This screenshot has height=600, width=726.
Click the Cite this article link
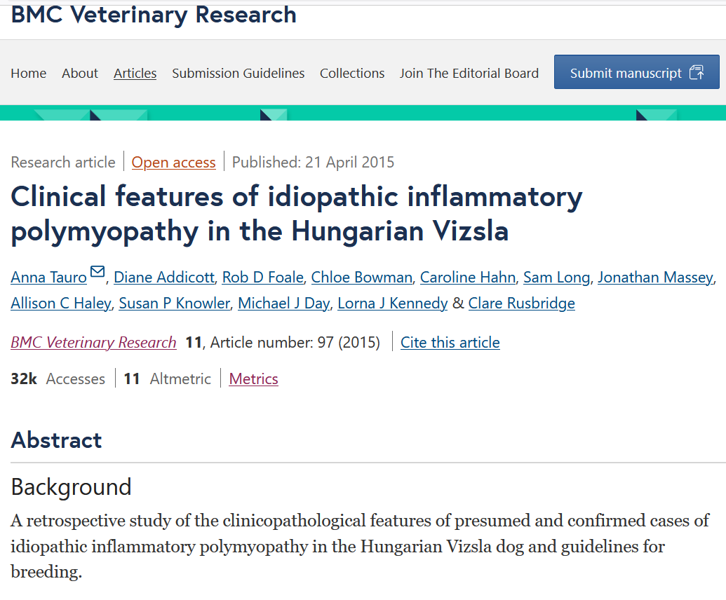[x=450, y=343]
